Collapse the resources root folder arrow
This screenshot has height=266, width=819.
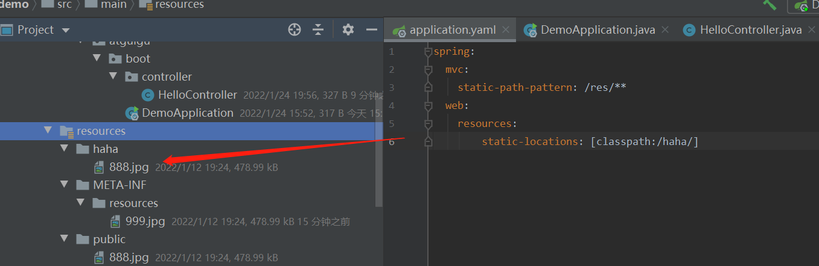point(48,131)
